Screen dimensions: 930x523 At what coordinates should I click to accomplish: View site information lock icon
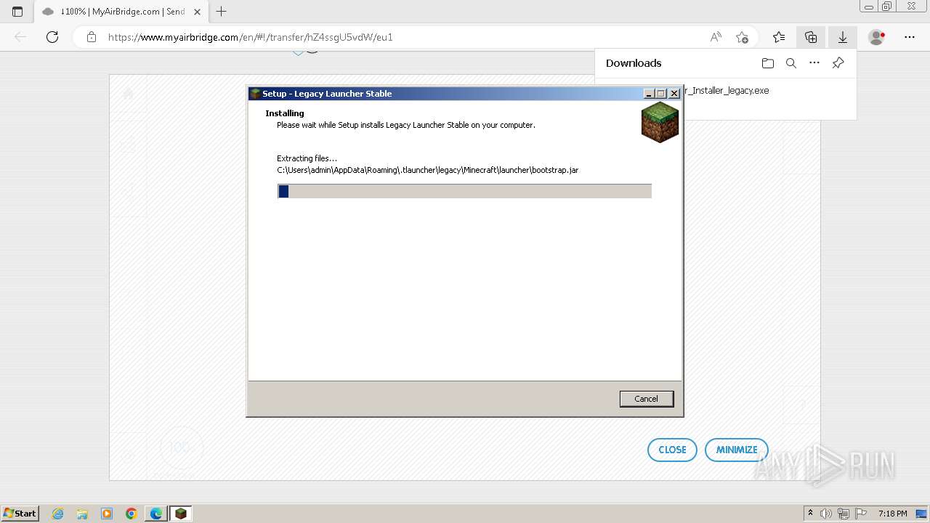click(92, 37)
